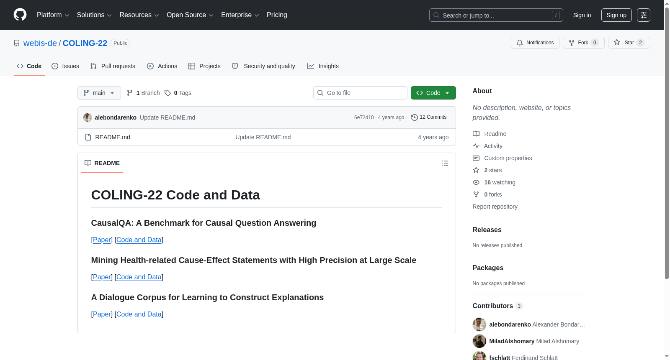This screenshot has height=360, width=670.
Task: Open alebondarenko's avatar in commit bar
Action: [88, 117]
